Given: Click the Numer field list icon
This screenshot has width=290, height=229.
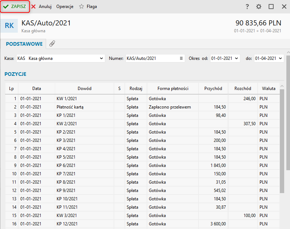Looking at the screenshot, I should pyautogui.click(x=181, y=58).
